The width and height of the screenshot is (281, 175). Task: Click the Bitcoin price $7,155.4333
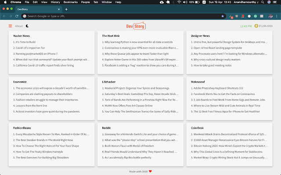(266, 26)
